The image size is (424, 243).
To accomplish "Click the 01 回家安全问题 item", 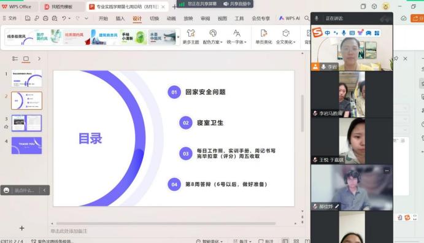I will [x=196, y=92].
